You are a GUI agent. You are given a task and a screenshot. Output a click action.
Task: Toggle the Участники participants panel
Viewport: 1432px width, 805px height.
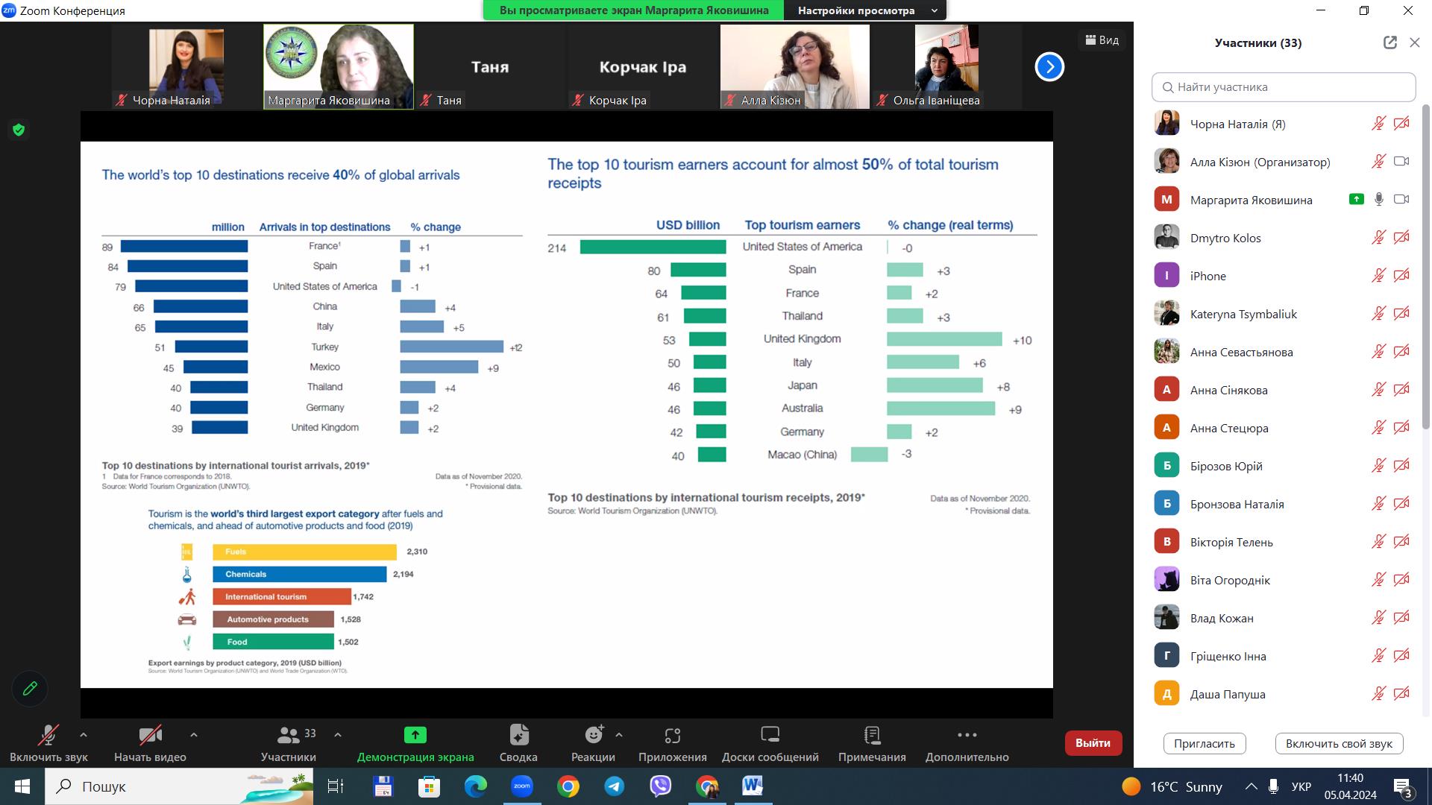pyautogui.click(x=289, y=736)
